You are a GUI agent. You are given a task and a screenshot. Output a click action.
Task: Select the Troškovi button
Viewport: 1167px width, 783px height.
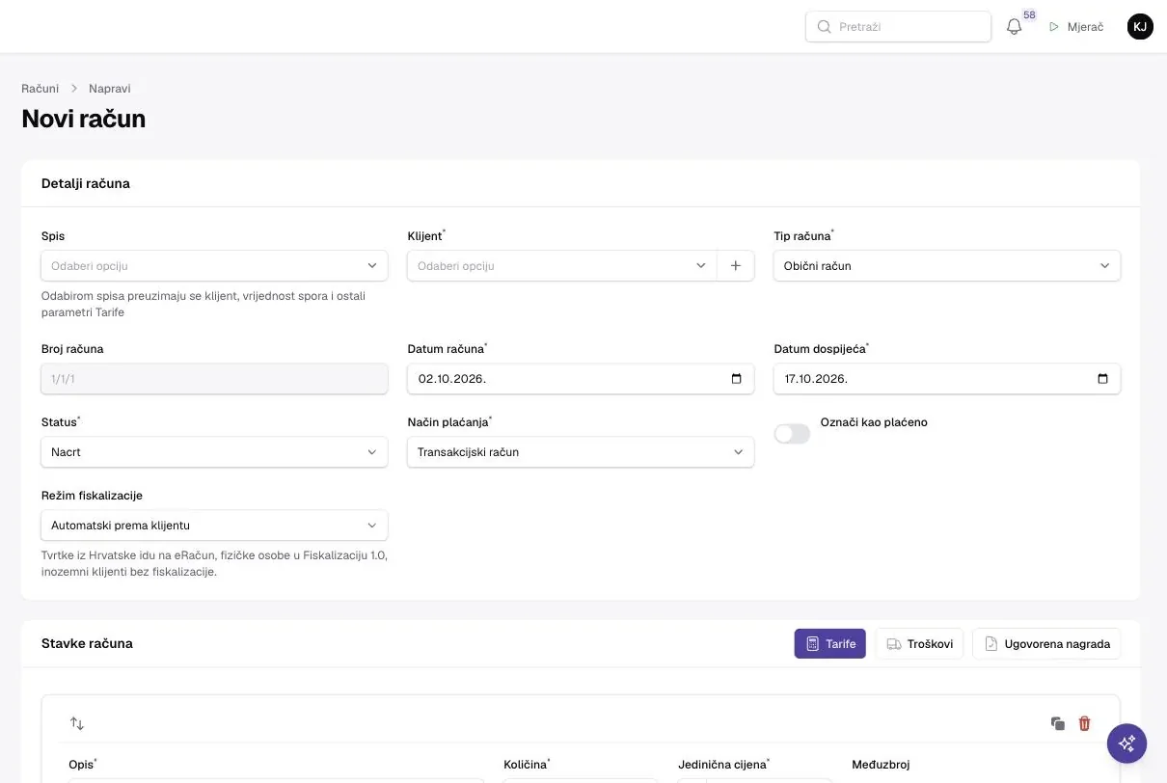pyautogui.click(x=919, y=644)
